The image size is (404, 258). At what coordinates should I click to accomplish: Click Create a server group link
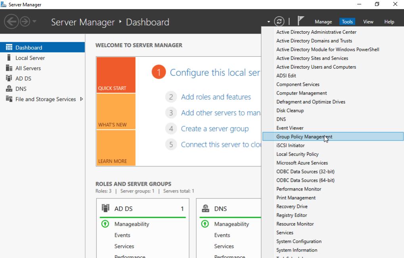point(214,129)
